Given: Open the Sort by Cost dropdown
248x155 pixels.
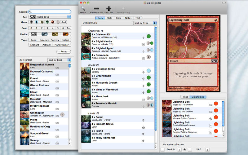Looking at the screenshot, I should pyautogui.click(x=59, y=60).
